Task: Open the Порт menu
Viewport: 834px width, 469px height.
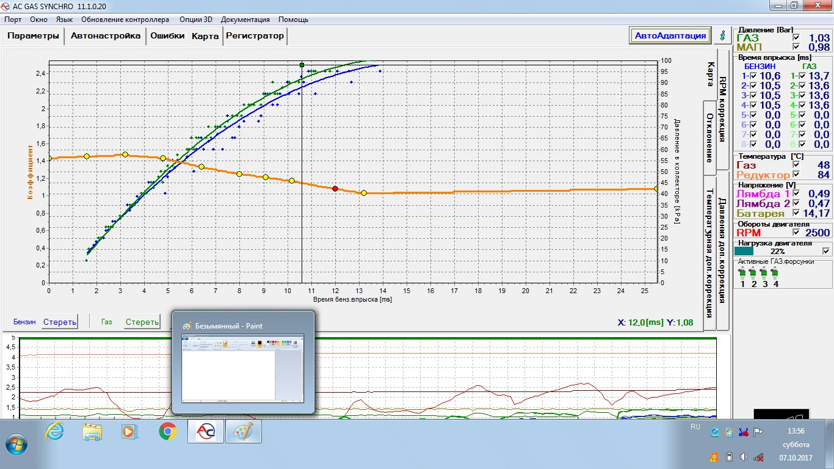Action: [x=13, y=20]
